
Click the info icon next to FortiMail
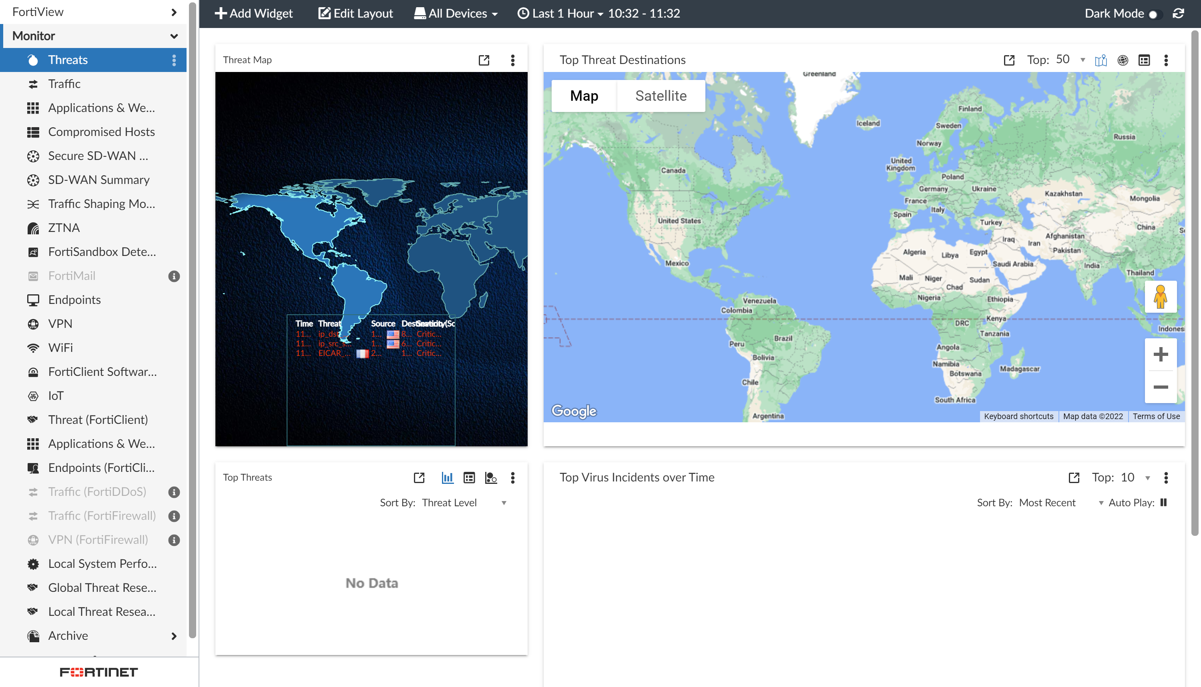(x=174, y=276)
